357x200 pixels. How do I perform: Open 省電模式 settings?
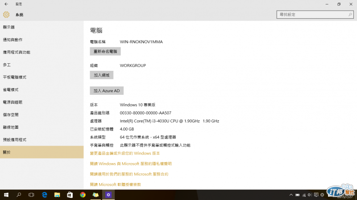42,90
